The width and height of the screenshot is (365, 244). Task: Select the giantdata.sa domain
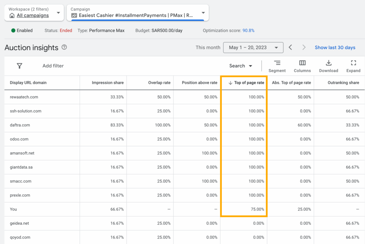click(x=21, y=167)
